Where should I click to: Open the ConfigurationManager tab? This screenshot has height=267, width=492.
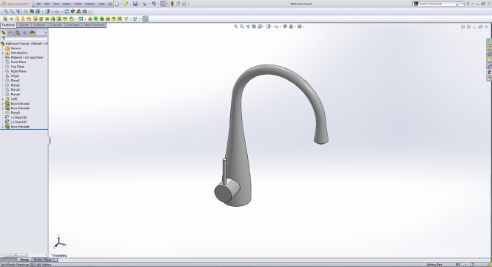pos(18,32)
